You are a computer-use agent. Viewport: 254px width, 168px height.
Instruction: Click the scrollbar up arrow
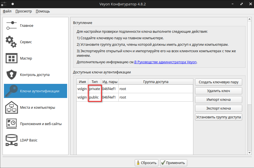pyautogui.click(x=249, y=19)
